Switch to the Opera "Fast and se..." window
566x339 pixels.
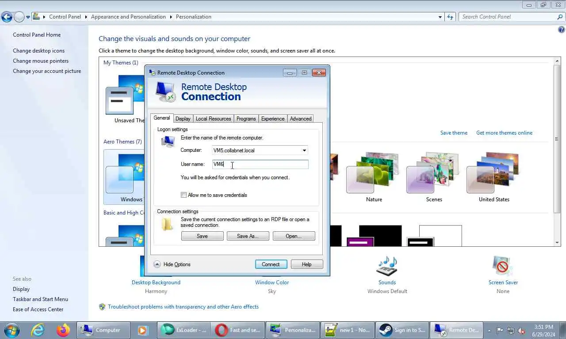click(x=238, y=330)
